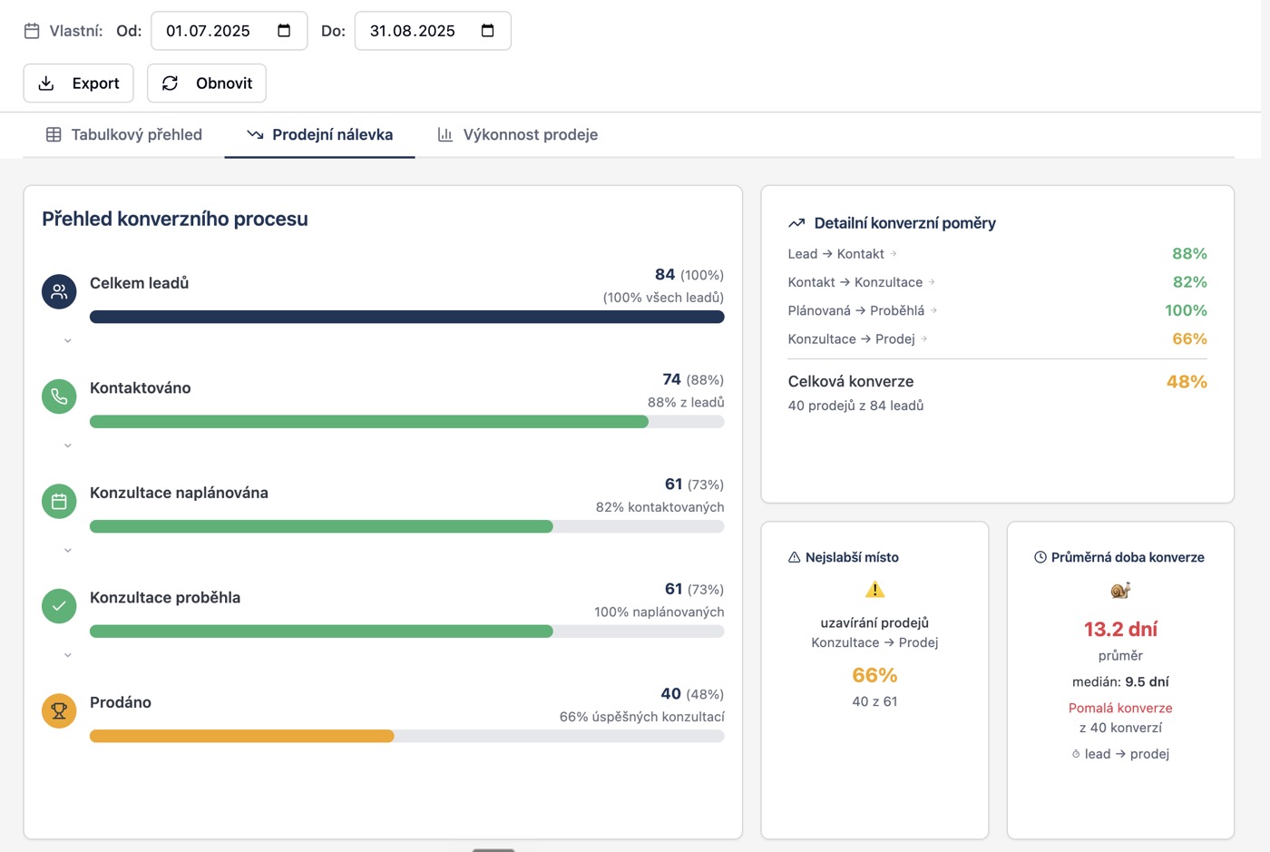This screenshot has width=1270, height=852.
Task: Refresh data with Obnovit button
Action: coord(207,83)
